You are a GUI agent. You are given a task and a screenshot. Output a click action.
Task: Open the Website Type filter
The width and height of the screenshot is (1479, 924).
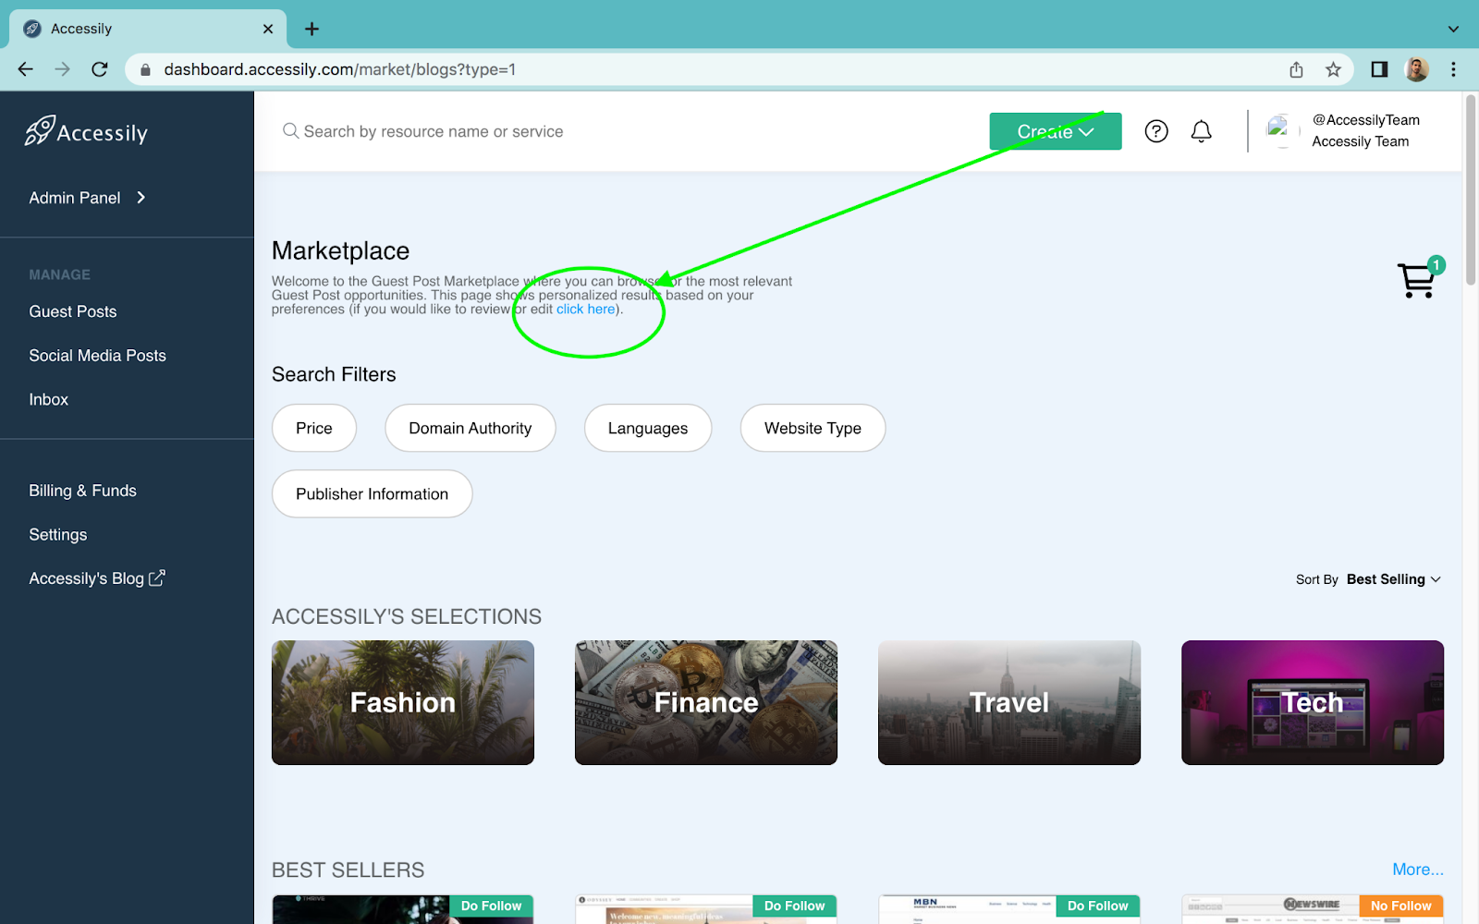tap(813, 428)
